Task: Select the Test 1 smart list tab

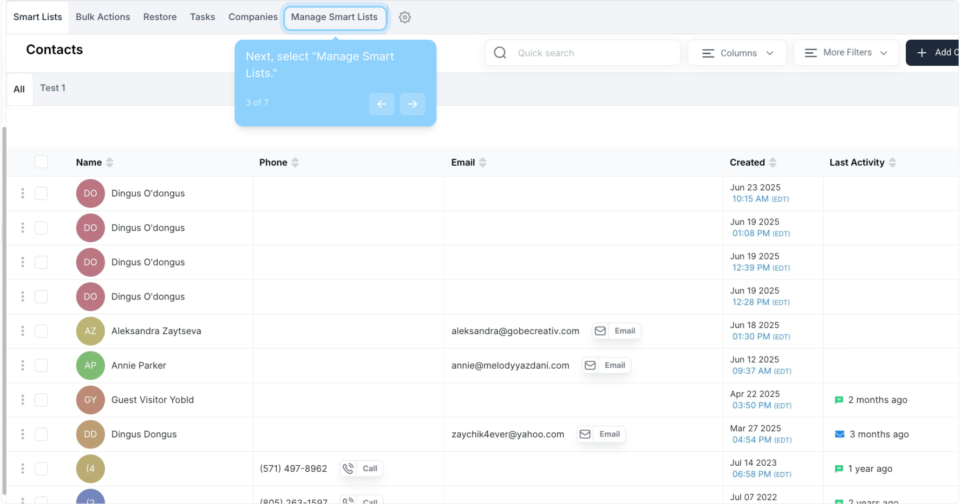Action: pyautogui.click(x=52, y=88)
